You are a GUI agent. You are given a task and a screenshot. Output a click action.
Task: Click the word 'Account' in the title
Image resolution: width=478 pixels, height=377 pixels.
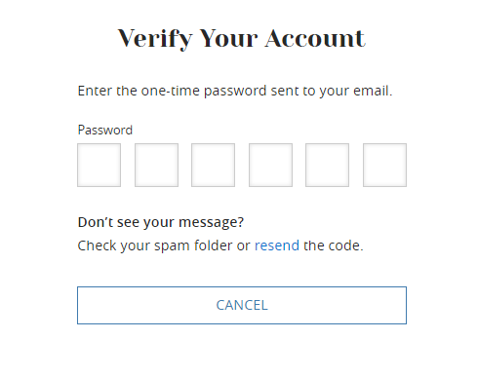click(x=315, y=38)
